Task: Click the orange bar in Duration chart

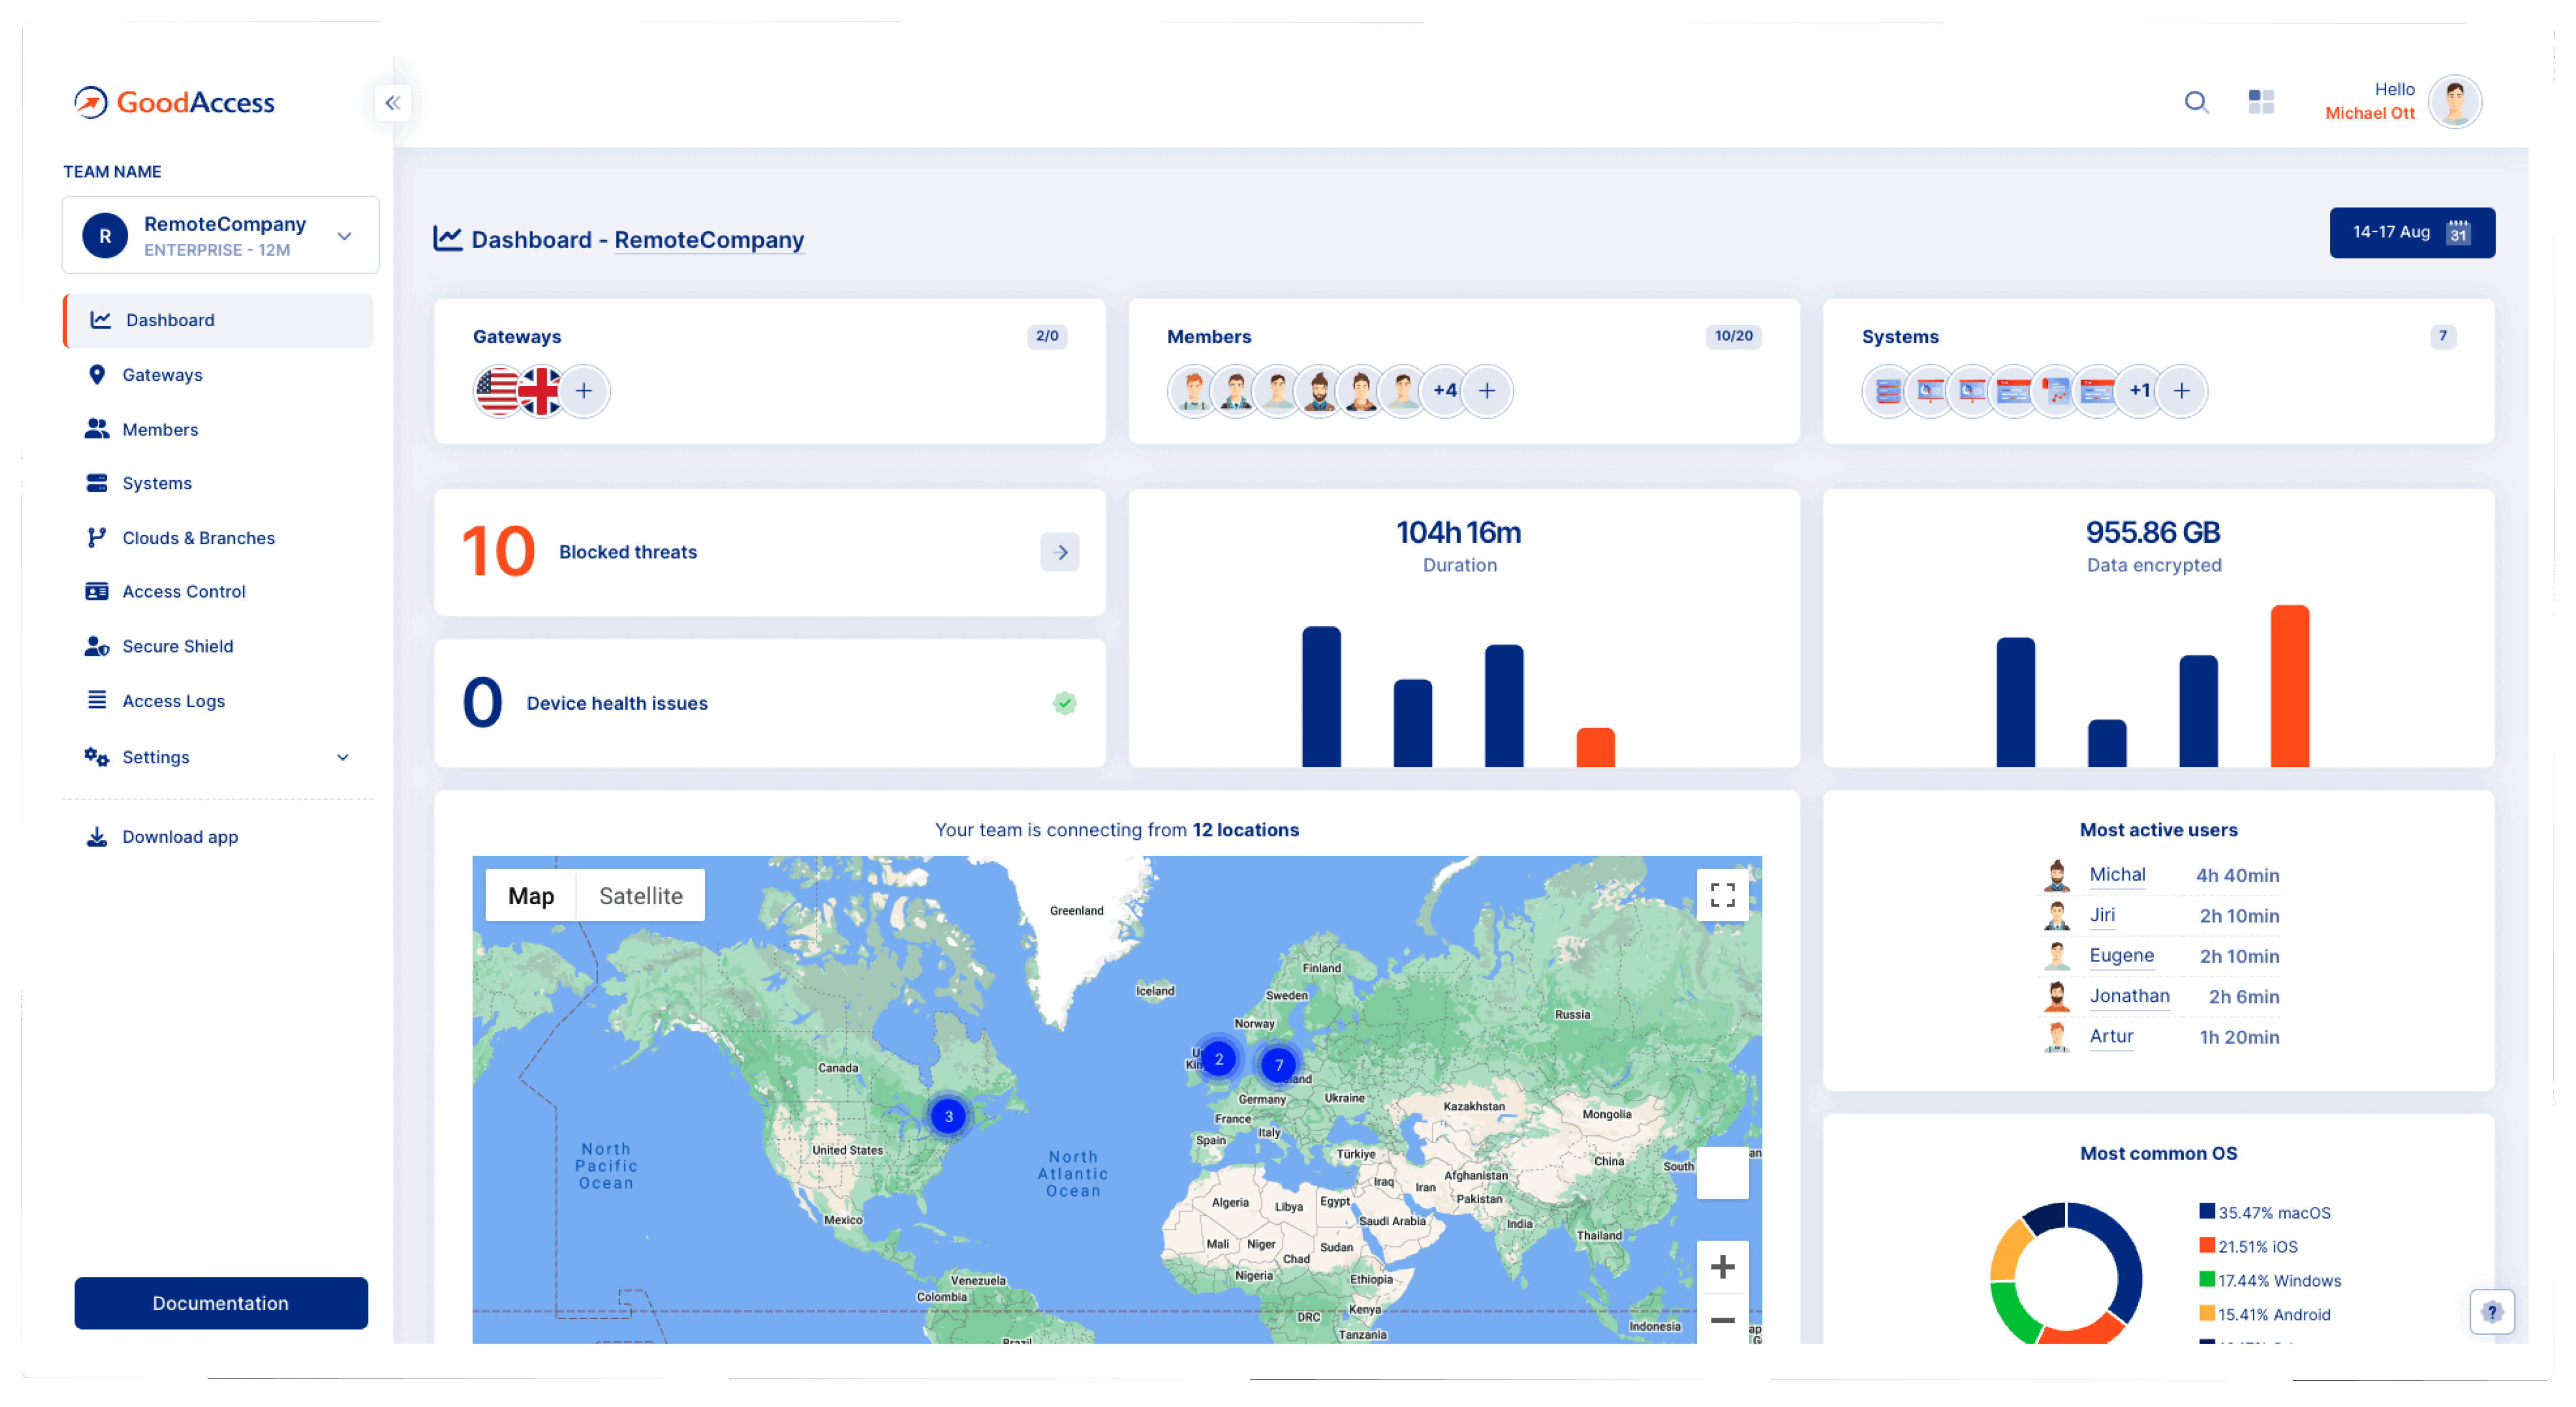Action: coord(1595,748)
